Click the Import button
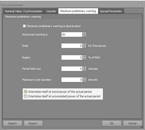145x130 pixels. coord(12,123)
